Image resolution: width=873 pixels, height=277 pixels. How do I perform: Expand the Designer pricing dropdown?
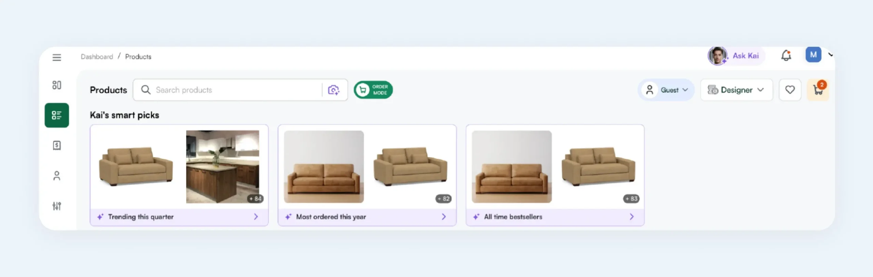tap(737, 90)
